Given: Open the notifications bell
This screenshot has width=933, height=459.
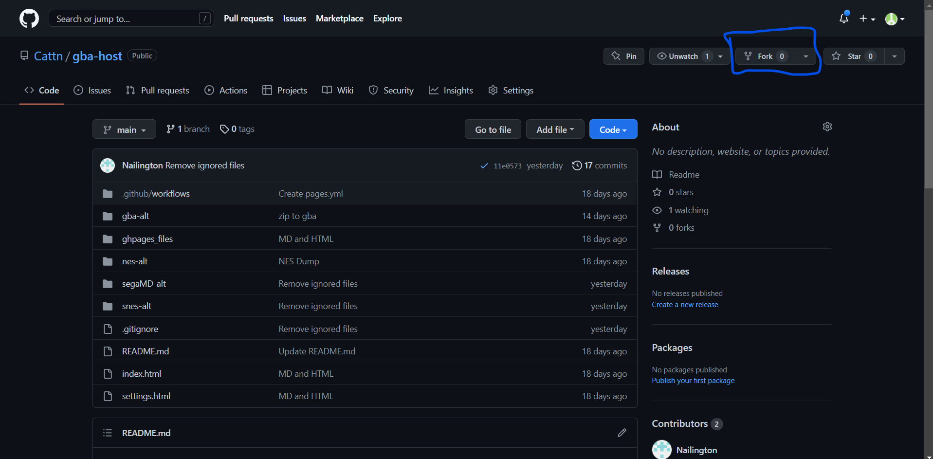Looking at the screenshot, I should [x=844, y=18].
